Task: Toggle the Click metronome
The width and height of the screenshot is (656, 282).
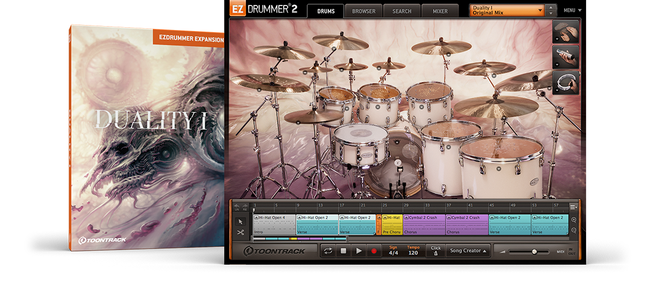Action: click(435, 250)
